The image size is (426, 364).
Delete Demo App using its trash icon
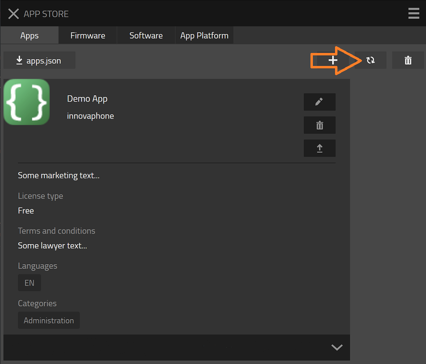[319, 125]
